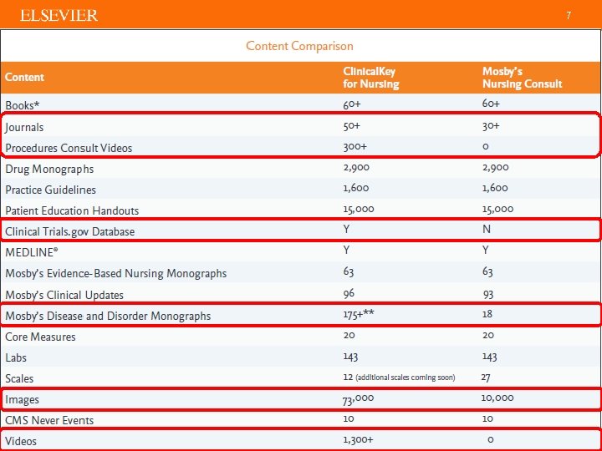Click Clinical Trials.gov Database 'Y' value

click(347, 230)
